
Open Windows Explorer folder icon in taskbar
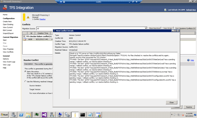point(28,115)
